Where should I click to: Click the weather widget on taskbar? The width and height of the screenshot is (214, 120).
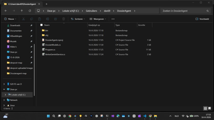(6, 116)
